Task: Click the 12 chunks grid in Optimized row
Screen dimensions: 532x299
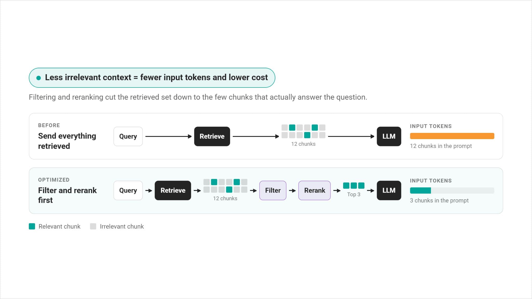Action: [x=225, y=186]
